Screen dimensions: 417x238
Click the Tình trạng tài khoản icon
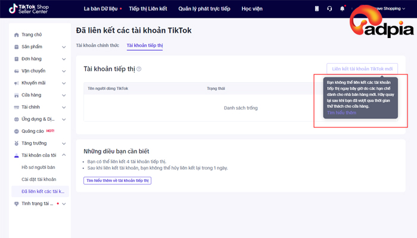pyautogui.click(x=17, y=203)
